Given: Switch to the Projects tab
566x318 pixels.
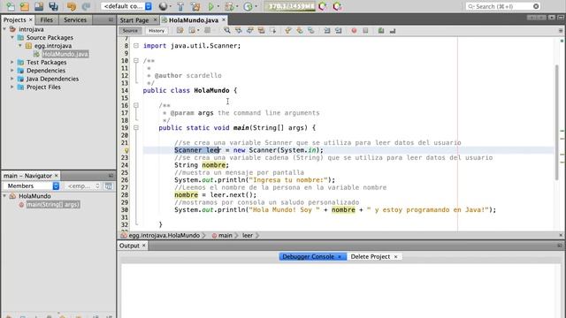Looking at the screenshot, I should click(15, 19).
